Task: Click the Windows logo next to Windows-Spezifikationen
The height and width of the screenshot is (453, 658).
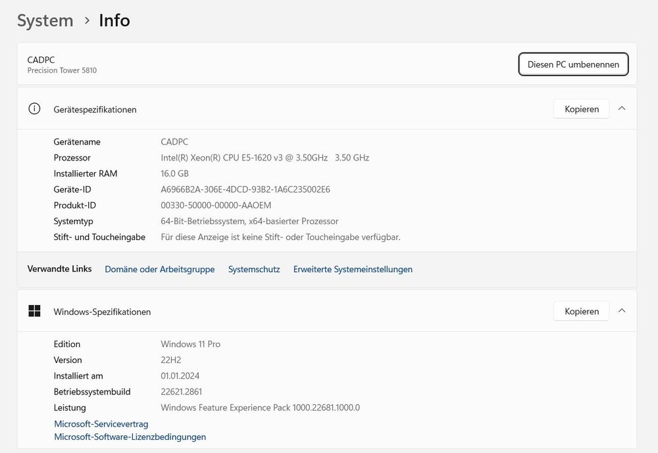Action: (34, 310)
